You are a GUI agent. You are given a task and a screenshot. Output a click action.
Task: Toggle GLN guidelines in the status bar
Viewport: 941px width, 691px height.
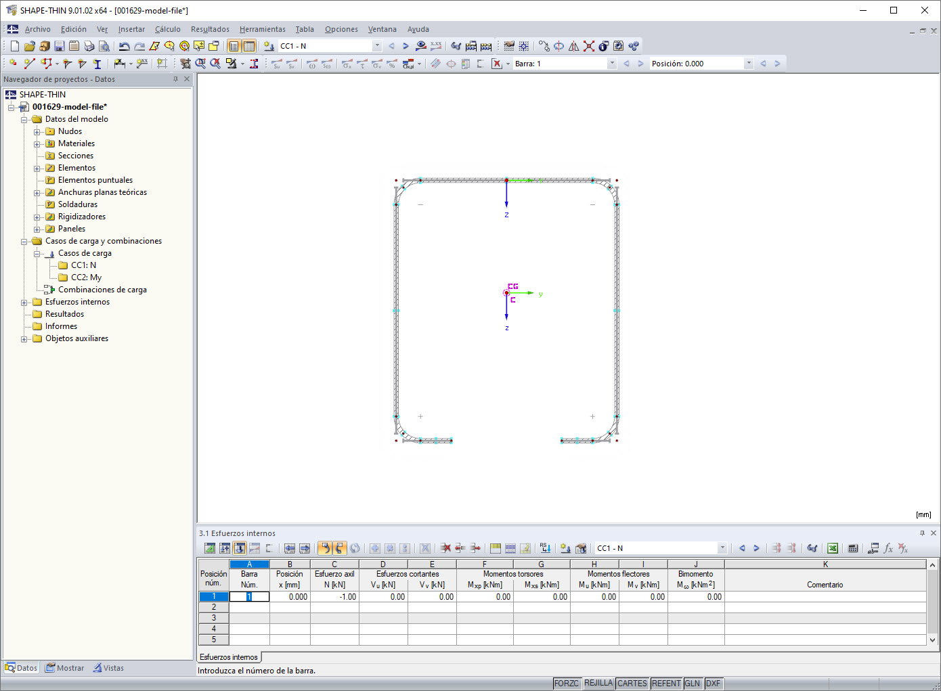pos(693,684)
